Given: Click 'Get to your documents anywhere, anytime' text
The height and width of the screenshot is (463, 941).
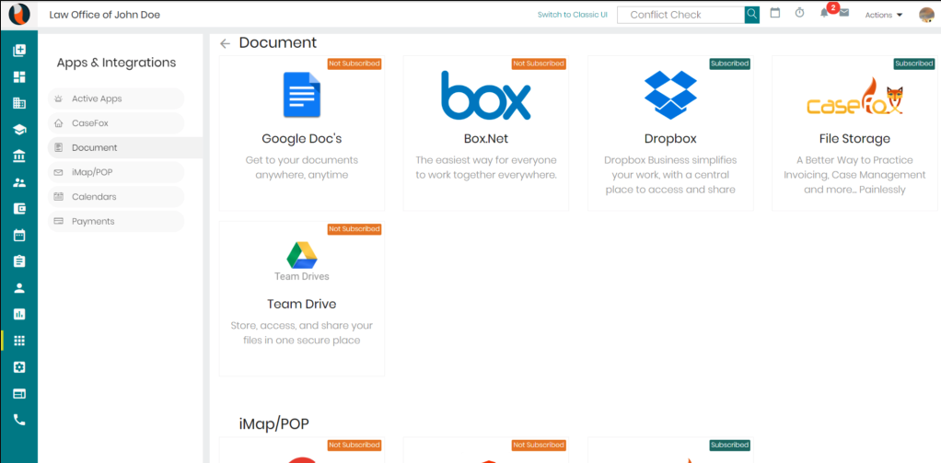Looking at the screenshot, I should click(302, 168).
